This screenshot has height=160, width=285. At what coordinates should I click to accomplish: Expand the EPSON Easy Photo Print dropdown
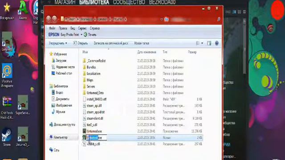[x=81, y=35]
